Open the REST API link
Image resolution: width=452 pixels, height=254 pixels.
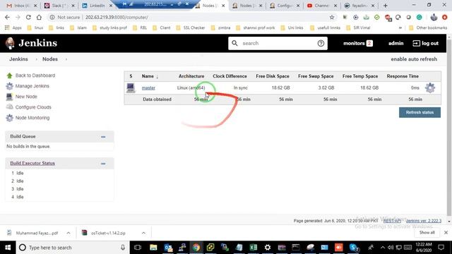[392, 221]
